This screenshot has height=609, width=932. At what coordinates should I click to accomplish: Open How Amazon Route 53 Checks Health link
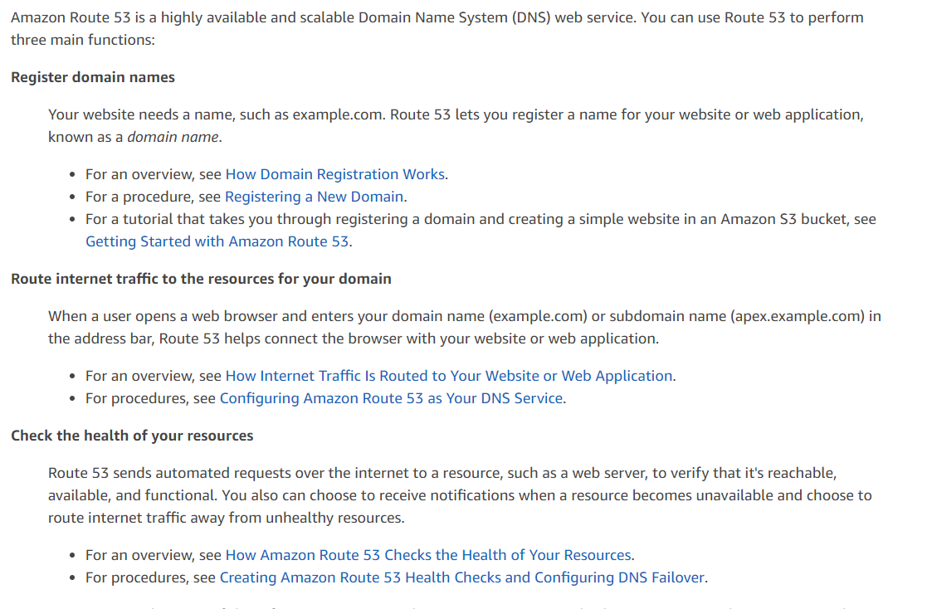click(x=428, y=555)
